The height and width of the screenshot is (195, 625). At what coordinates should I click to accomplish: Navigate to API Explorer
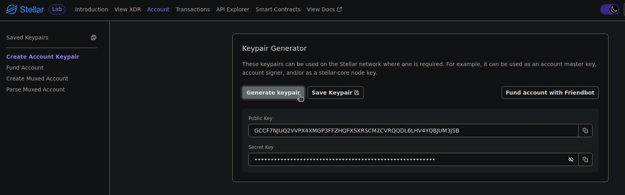point(232,9)
